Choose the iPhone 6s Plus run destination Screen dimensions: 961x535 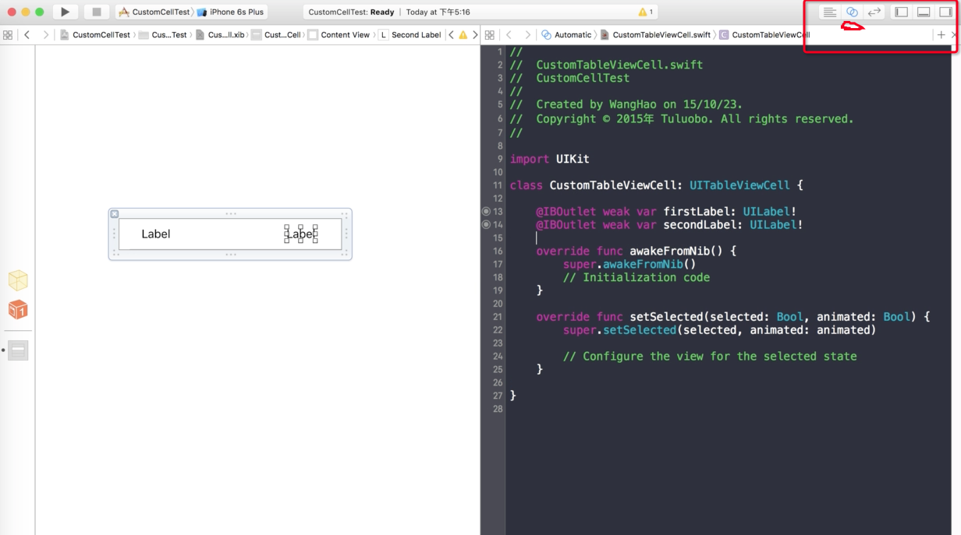(x=231, y=12)
